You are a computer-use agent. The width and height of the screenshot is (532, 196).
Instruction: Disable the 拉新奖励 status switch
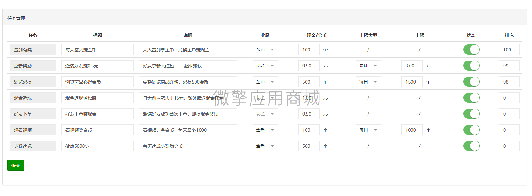tap(471, 66)
